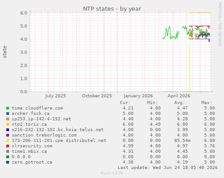The image size is (224, 178).
Task: Select the 0.0.0.0 legend label
Action: 21,157
